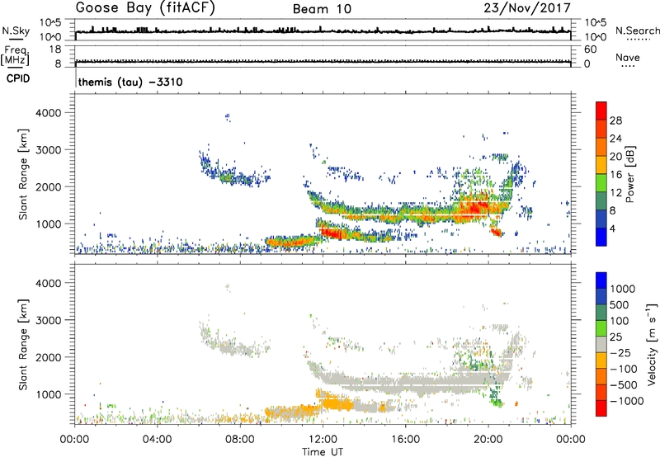Click the '100' velocity colorbar label
This screenshot has width=660, height=457.
tap(620, 321)
